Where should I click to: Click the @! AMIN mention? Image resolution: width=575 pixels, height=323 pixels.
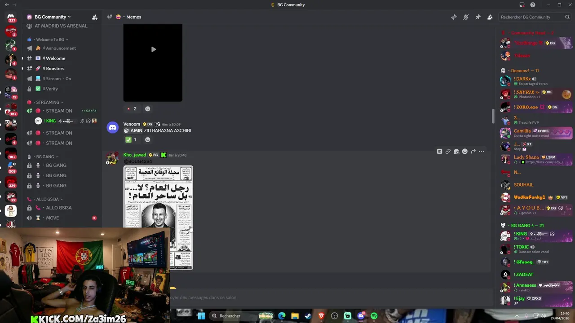point(133,131)
